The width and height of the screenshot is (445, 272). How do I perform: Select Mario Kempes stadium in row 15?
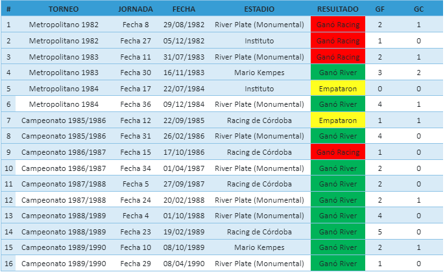pos(259,247)
